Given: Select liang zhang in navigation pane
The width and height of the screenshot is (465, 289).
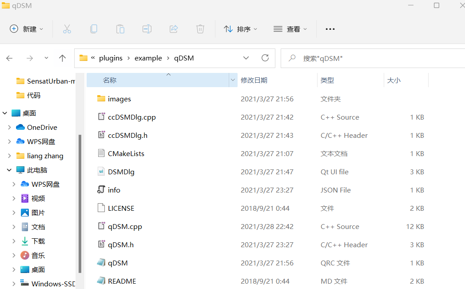Looking at the screenshot, I should pos(40,156).
